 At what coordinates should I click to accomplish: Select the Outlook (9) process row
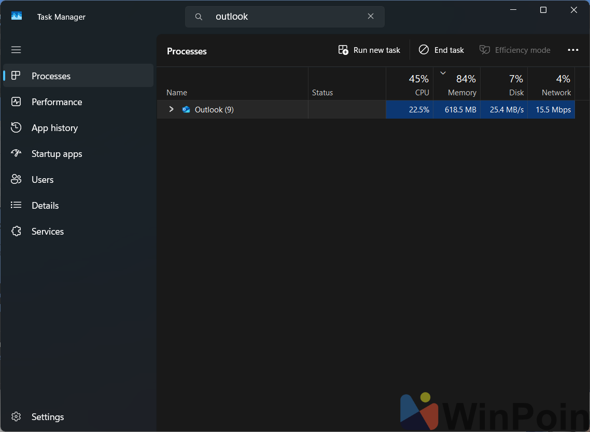(366, 109)
